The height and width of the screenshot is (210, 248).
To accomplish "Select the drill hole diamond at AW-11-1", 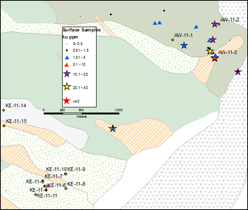I will coord(173,40).
